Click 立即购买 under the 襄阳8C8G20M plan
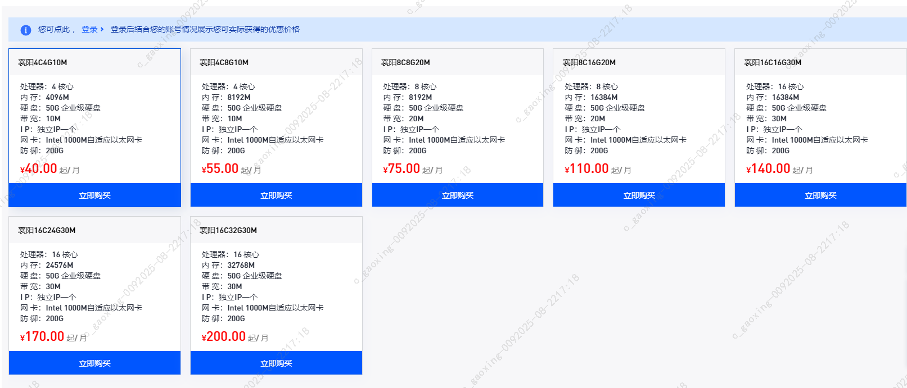 click(457, 195)
